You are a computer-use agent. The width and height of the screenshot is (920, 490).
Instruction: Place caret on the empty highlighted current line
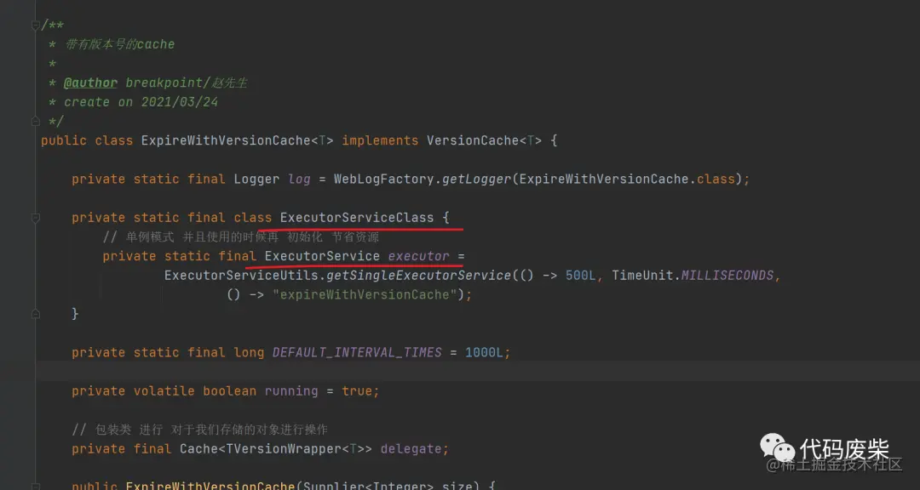coord(478,372)
